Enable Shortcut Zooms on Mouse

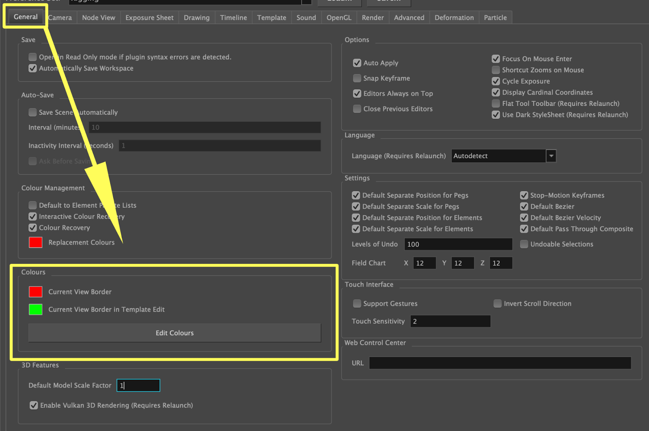496,70
